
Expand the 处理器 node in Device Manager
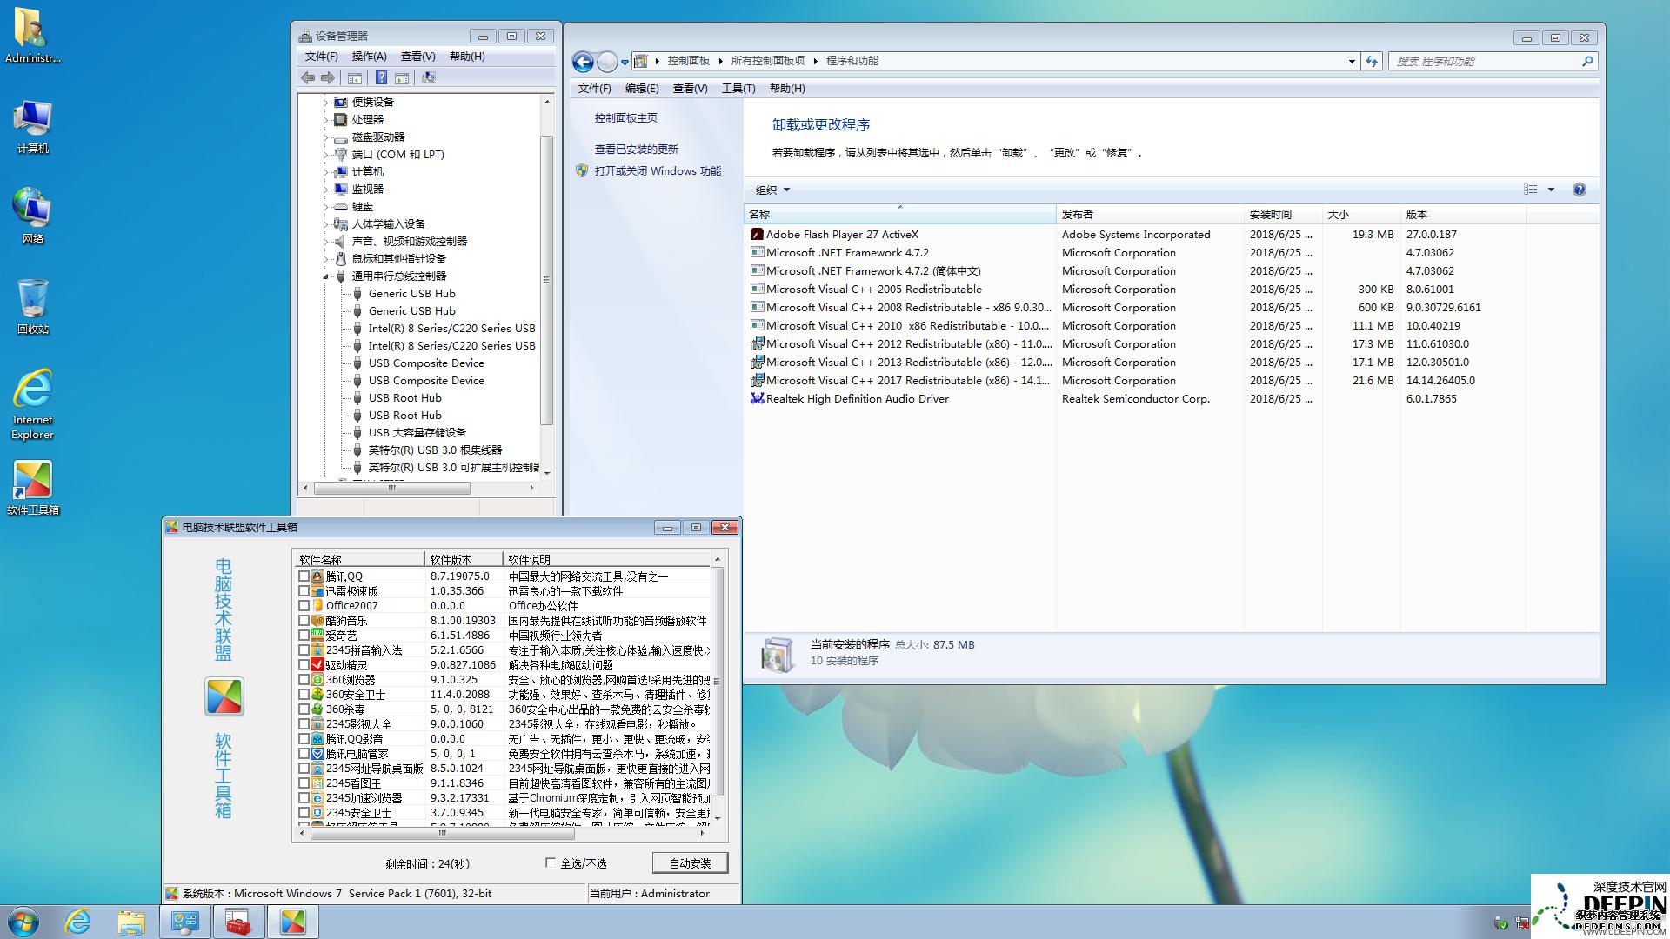pos(326,120)
